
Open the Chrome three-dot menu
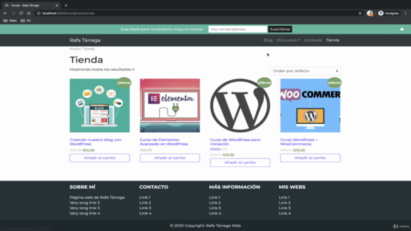(x=405, y=13)
